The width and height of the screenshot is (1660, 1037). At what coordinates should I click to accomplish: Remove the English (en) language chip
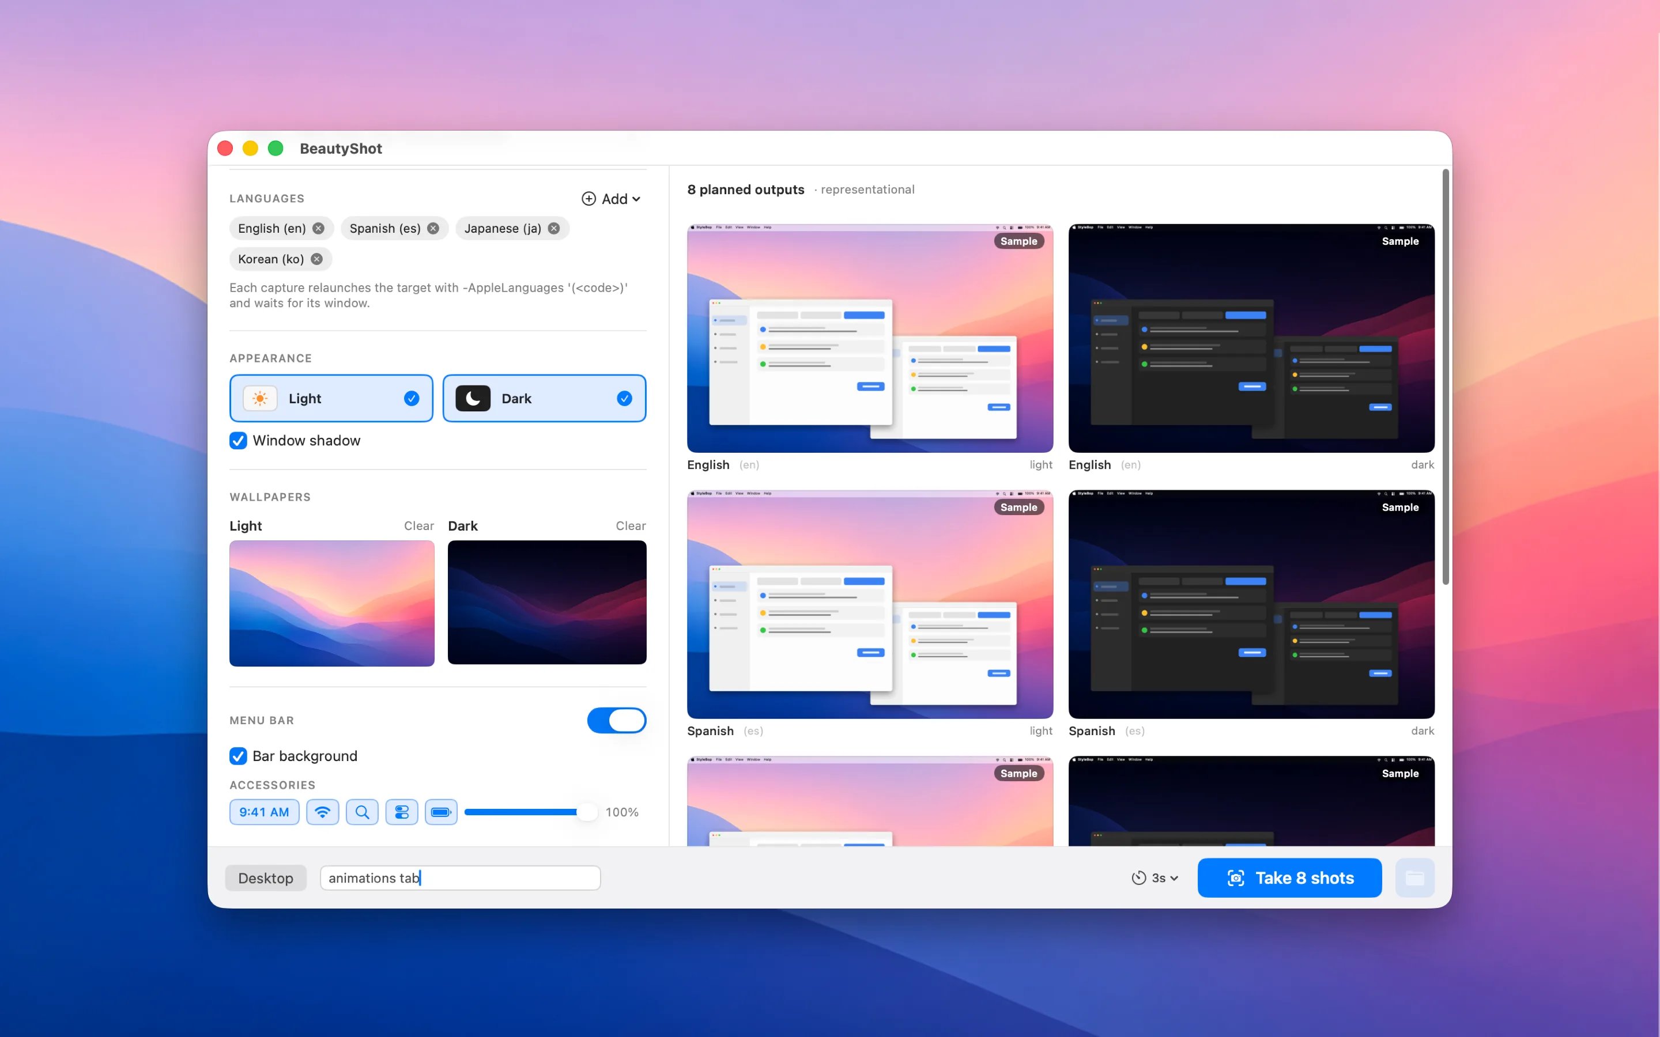click(x=318, y=228)
